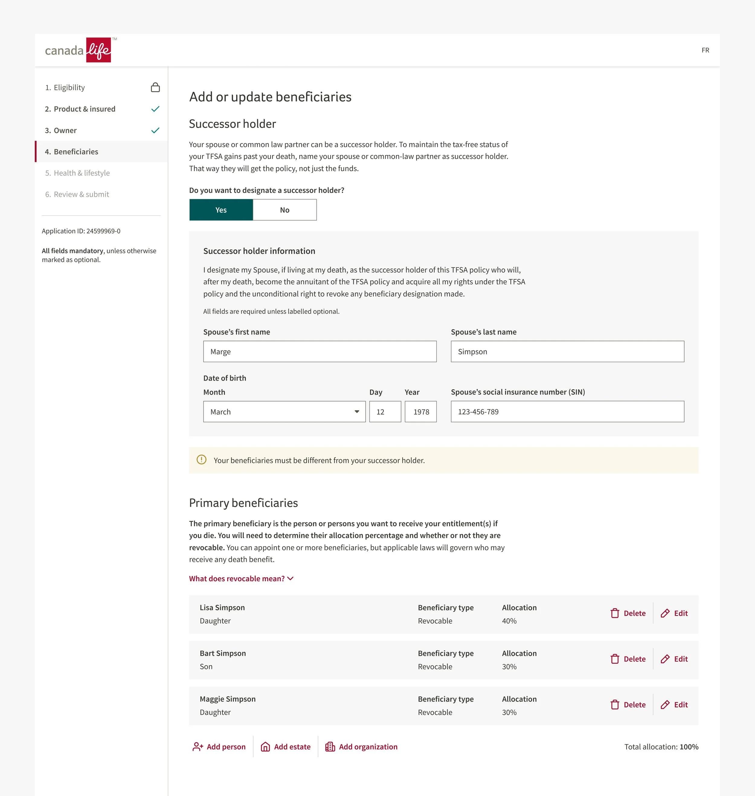The height and width of the screenshot is (796, 755).
Task: Click the Add organization building icon
Action: pyautogui.click(x=330, y=746)
